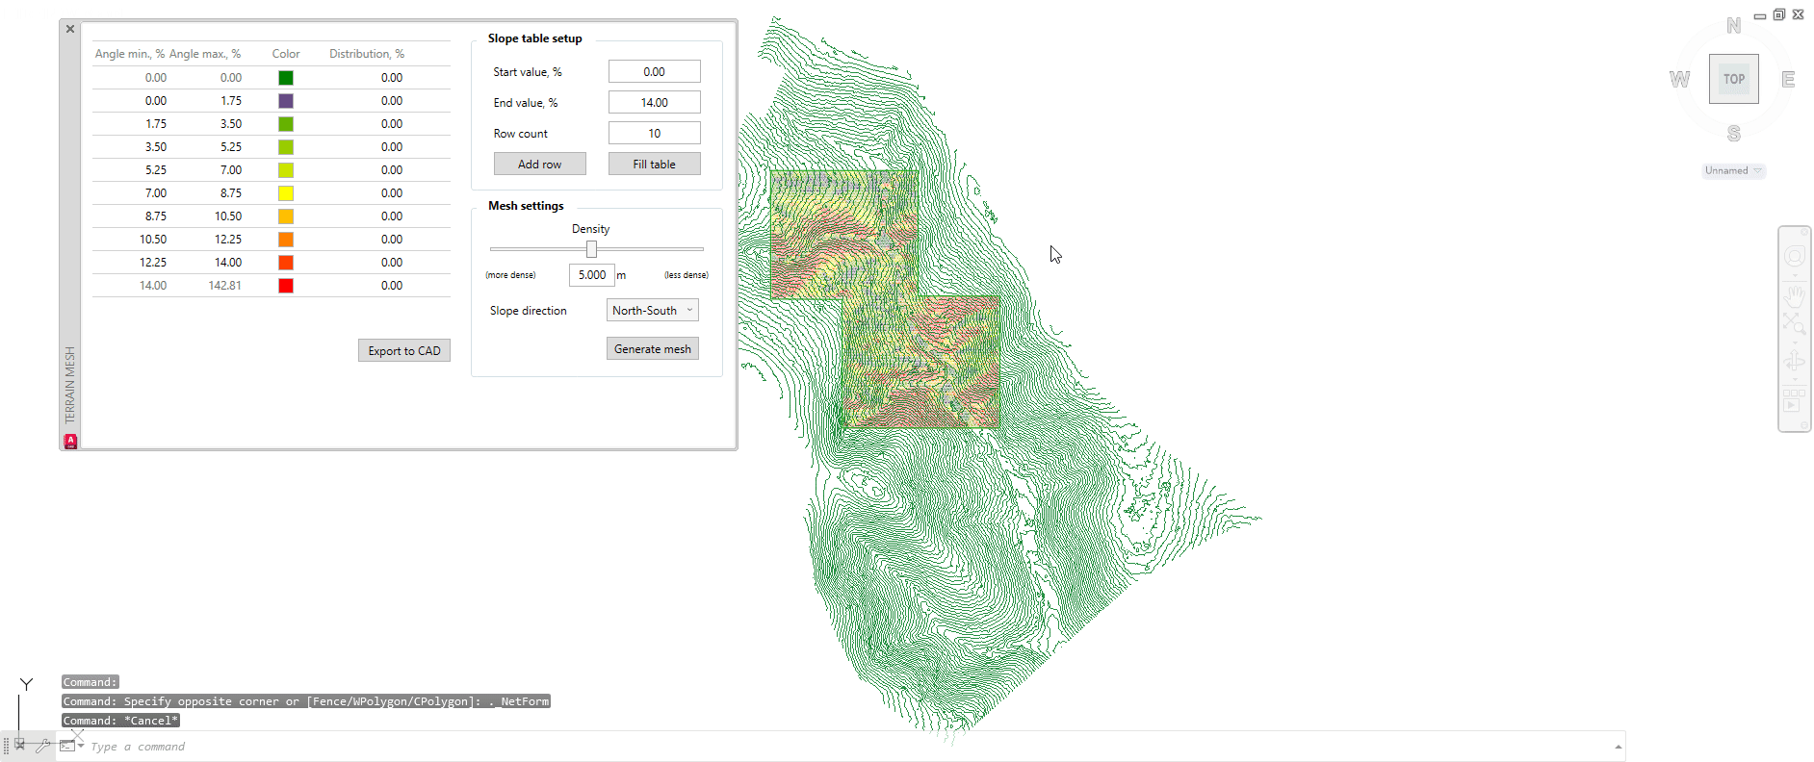1814x762 pixels.
Task: Close the Terrain Mesh palette
Action: (70, 29)
